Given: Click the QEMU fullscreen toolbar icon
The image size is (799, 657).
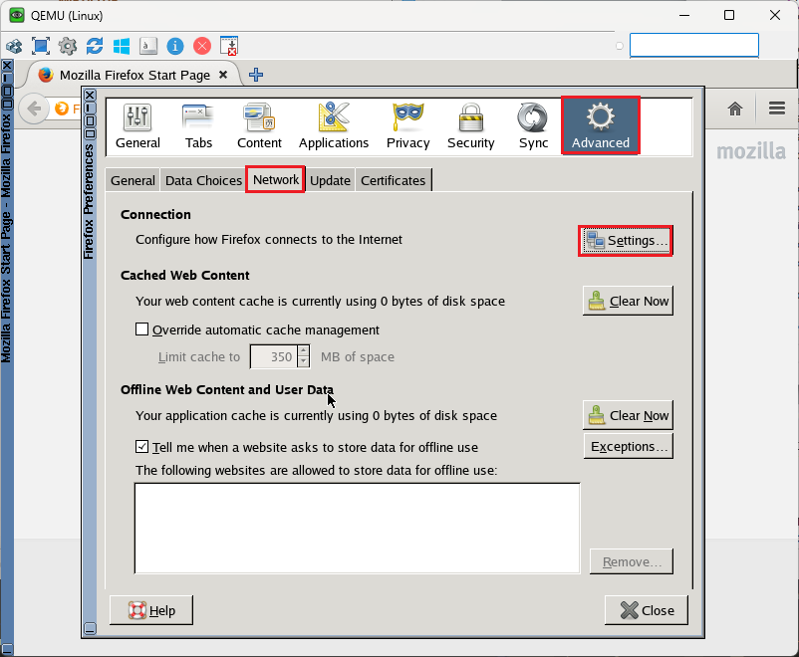Looking at the screenshot, I should pos(41,46).
